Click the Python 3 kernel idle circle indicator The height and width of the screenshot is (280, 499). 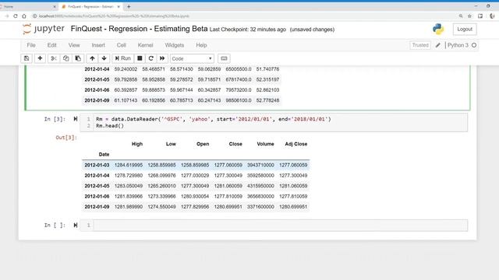click(x=474, y=45)
